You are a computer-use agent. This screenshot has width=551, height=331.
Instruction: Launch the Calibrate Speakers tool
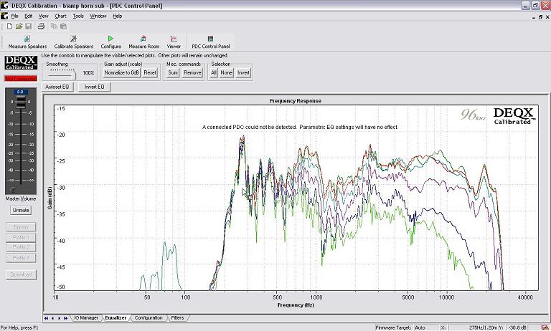[x=74, y=42]
